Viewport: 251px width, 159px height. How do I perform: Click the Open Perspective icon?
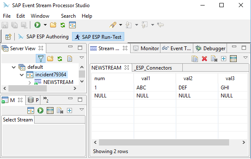click(8, 37)
